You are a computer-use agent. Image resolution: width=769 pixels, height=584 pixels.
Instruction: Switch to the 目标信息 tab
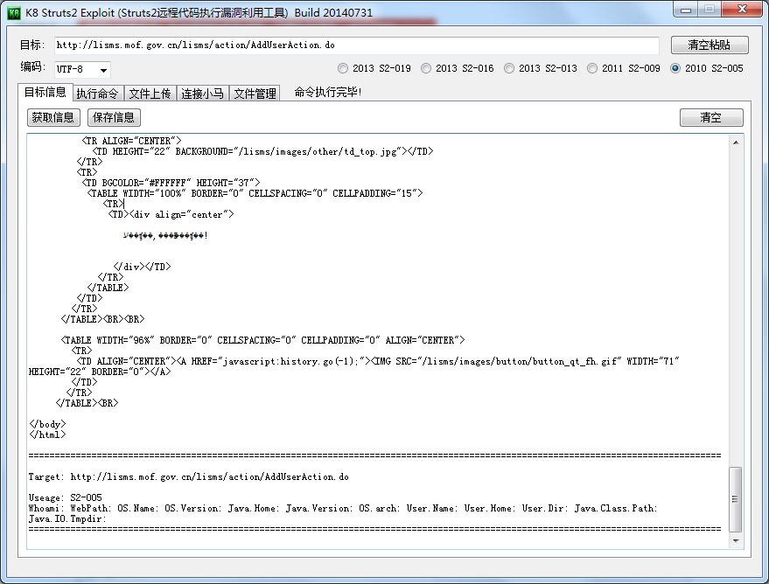(x=45, y=92)
